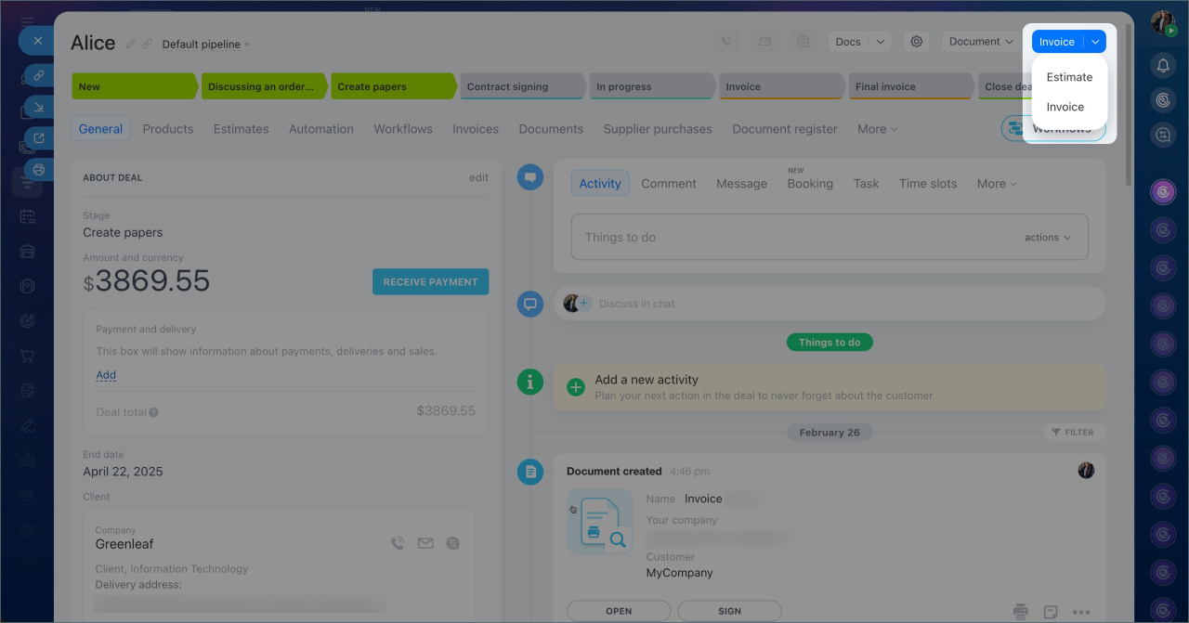Click the Add link under Payment and delivery
The width and height of the screenshot is (1189, 623).
[106, 375]
